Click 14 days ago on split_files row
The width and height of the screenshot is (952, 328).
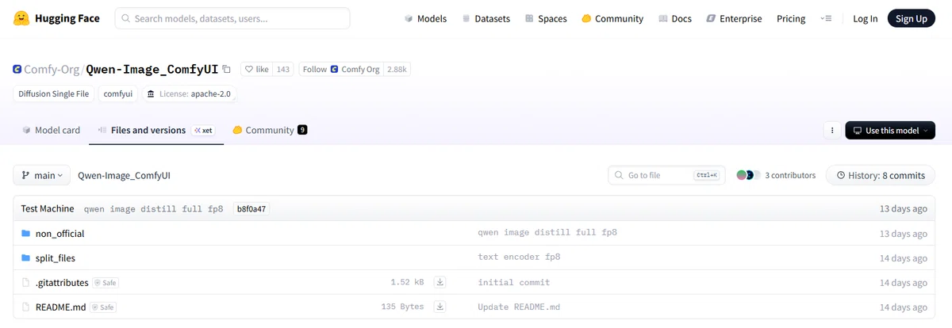pyautogui.click(x=903, y=258)
